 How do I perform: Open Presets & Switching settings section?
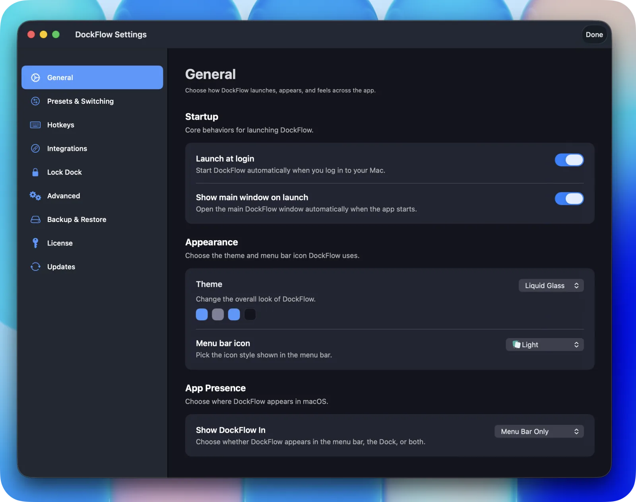[x=92, y=101]
